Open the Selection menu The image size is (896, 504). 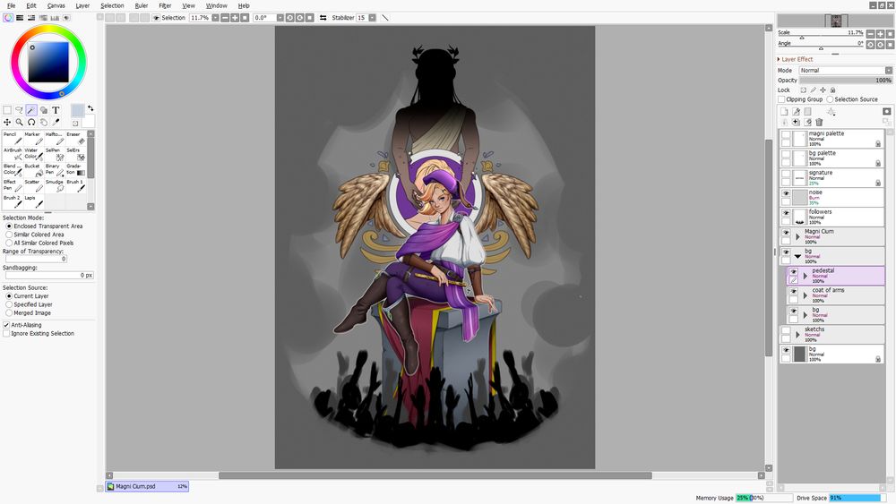pos(112,5)
